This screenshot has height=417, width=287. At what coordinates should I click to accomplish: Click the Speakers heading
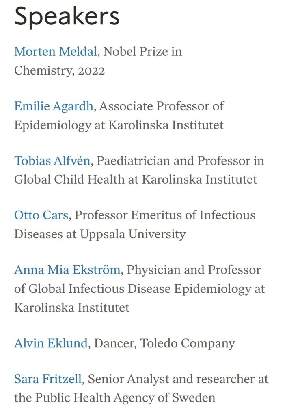[x=67, y=16]
